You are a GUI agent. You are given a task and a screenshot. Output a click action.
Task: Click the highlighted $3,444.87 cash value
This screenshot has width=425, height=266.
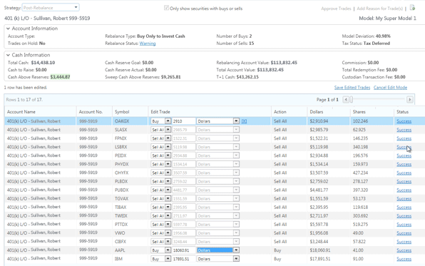[x=60, y=77]
